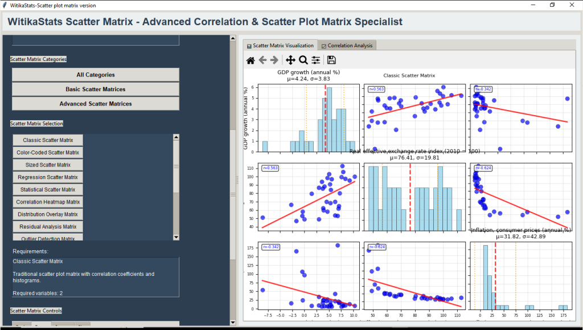Click left panel scrollbar down arrow

point(233,323)
